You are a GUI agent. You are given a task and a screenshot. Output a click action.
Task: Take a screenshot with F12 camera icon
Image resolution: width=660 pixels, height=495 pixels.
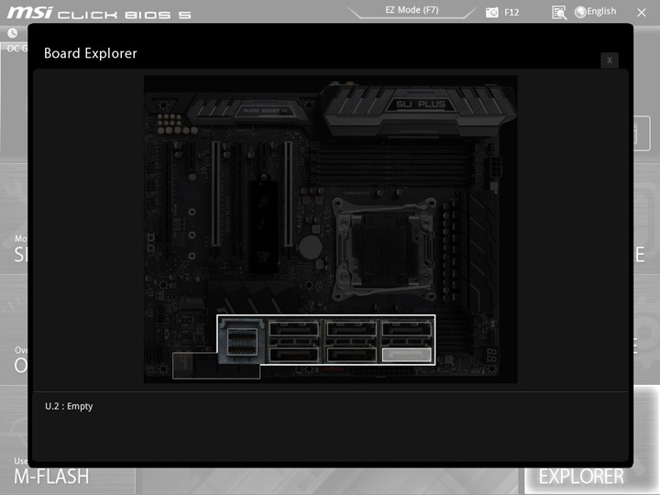(x=491, y=12)
